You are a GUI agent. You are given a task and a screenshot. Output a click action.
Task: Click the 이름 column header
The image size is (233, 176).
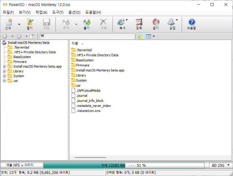75,43
